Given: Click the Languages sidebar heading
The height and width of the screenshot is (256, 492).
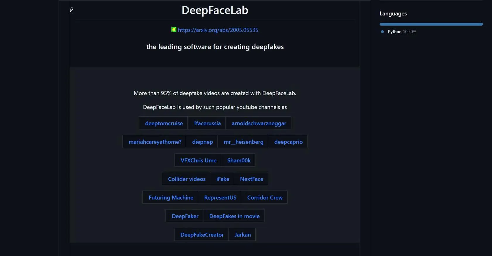Looking at the screenshot, I should coord(393,13).
